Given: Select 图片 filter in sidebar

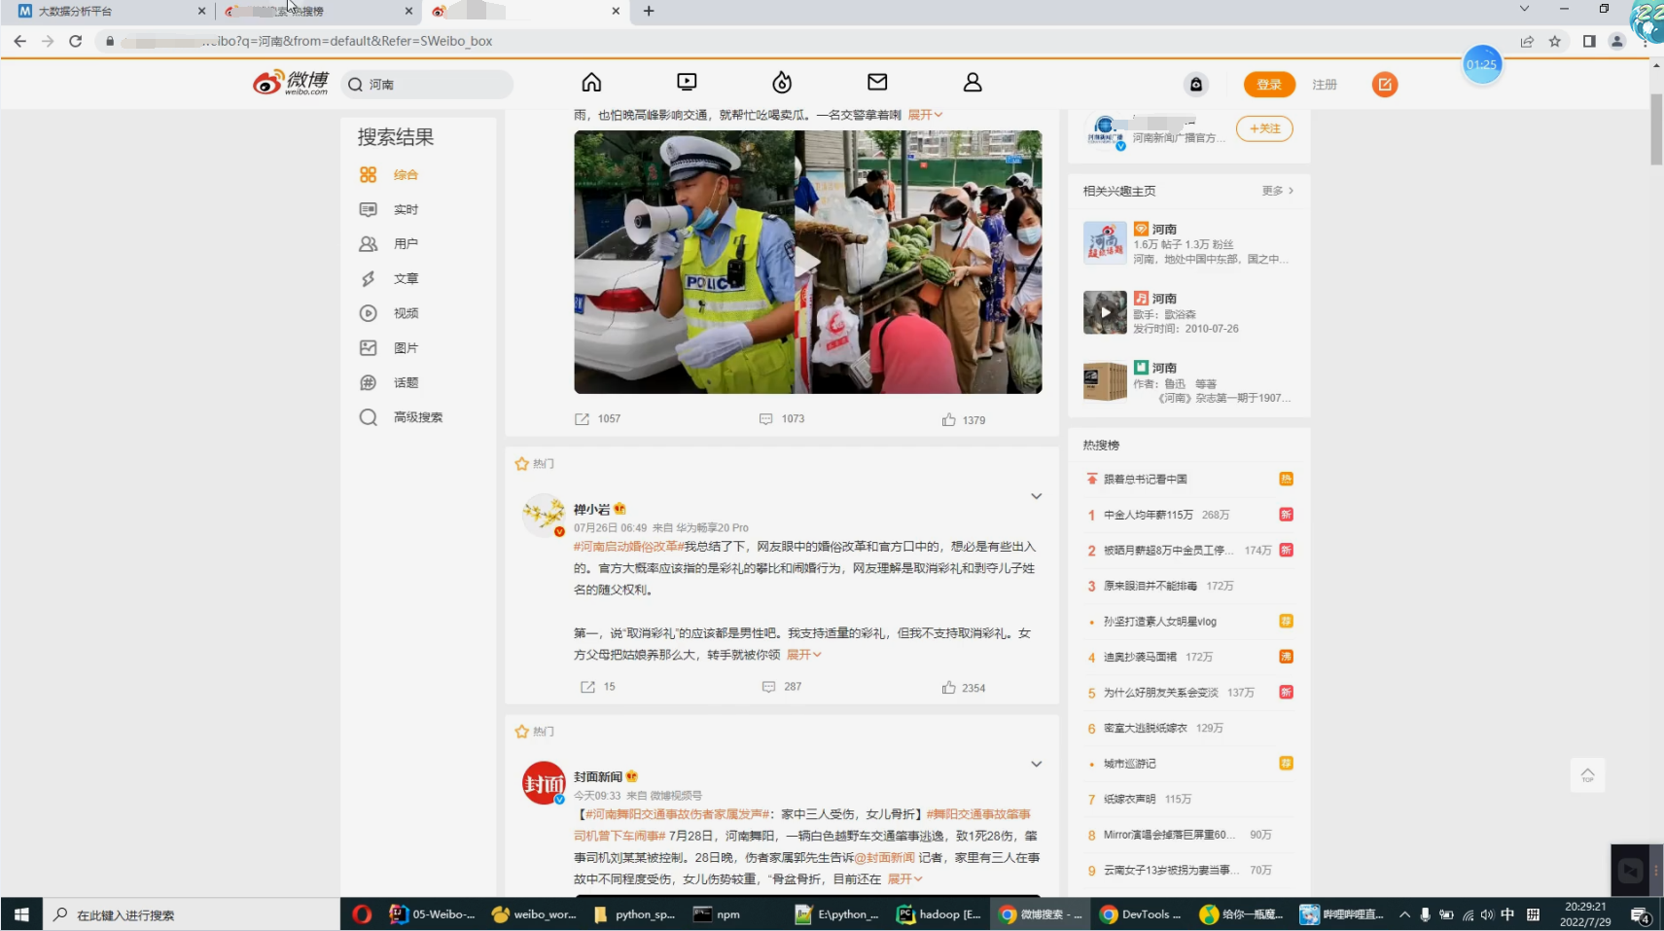Looking at the screenshot, I should point(406,348).
